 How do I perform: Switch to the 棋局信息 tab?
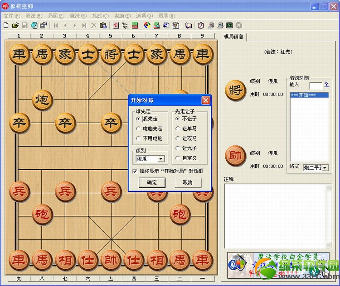tap(233, 37)
